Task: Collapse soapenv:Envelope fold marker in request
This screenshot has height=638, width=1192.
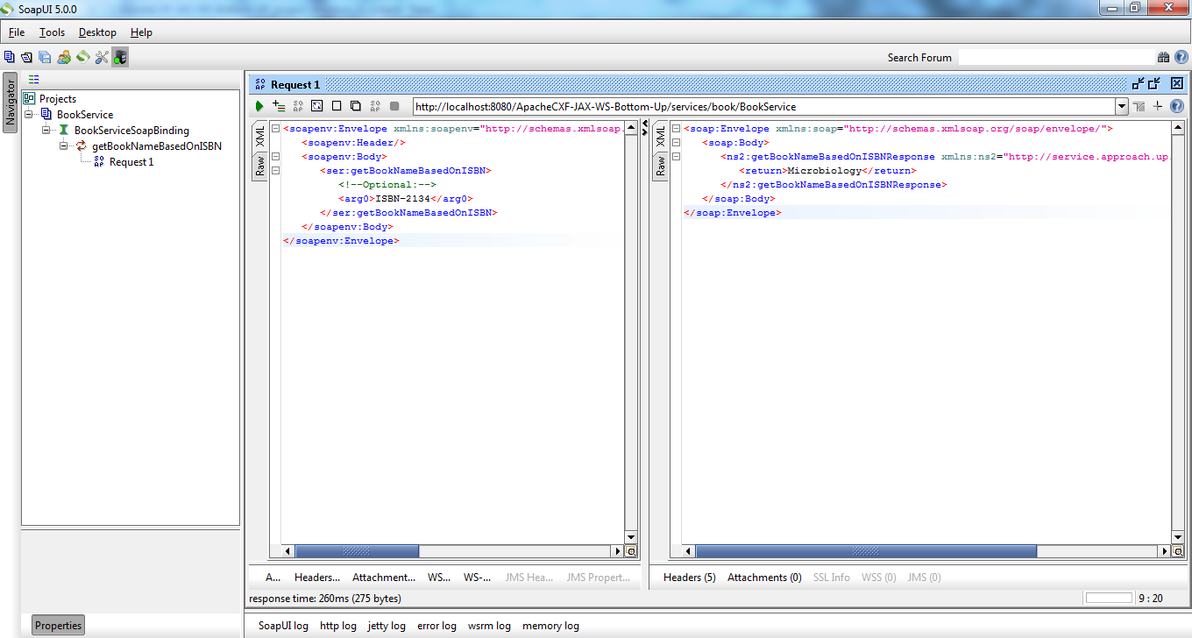Action: pos(275,129)
